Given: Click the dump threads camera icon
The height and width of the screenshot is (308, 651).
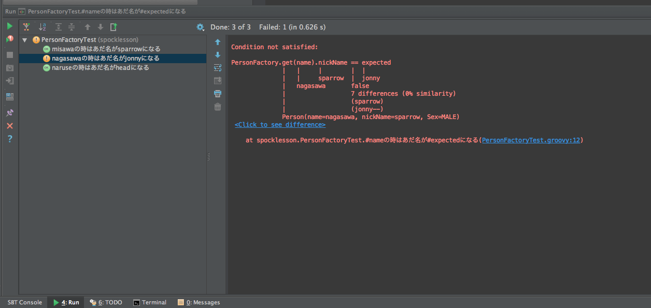Looking at the screenshot, I should coord(9,68).
